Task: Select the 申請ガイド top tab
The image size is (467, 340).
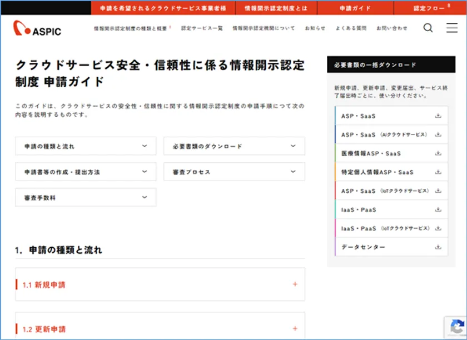Action: (355, 8)
